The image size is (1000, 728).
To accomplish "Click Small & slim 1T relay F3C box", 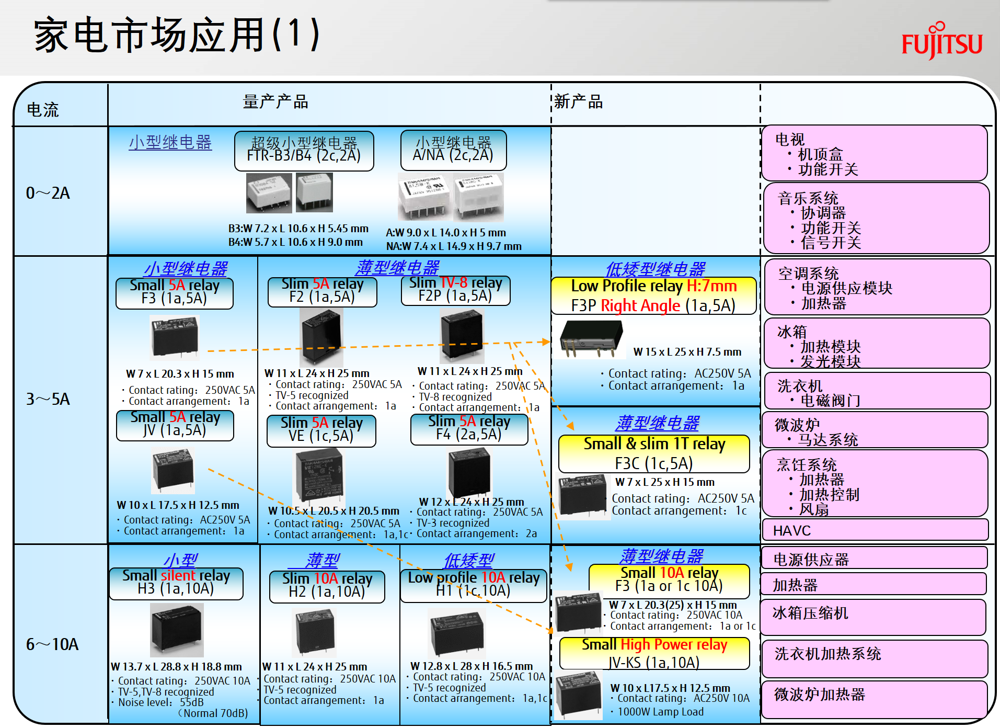I will (654, 454).
